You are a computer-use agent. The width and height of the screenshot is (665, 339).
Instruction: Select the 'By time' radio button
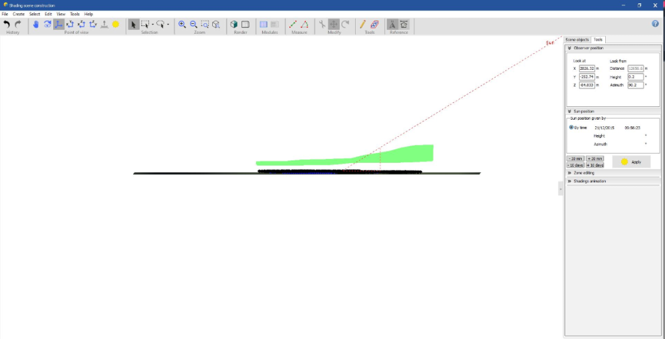pos(571,127)
